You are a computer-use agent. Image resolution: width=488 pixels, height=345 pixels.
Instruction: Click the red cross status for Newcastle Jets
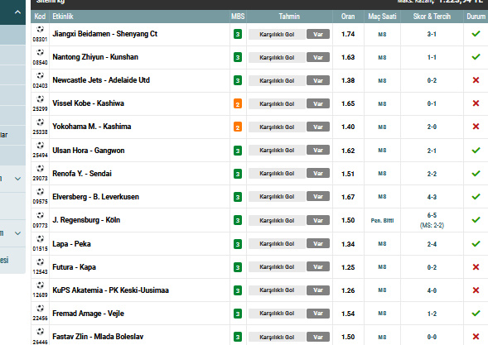[x=476, y=80]
